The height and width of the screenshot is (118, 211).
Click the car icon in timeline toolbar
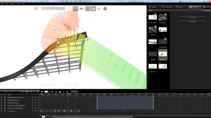[42, 92]
